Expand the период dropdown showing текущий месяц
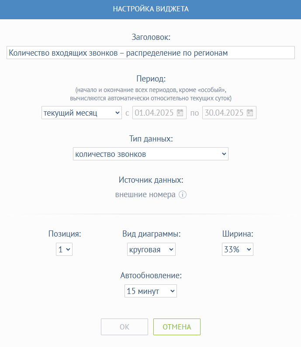 click(x=82, y=113)
